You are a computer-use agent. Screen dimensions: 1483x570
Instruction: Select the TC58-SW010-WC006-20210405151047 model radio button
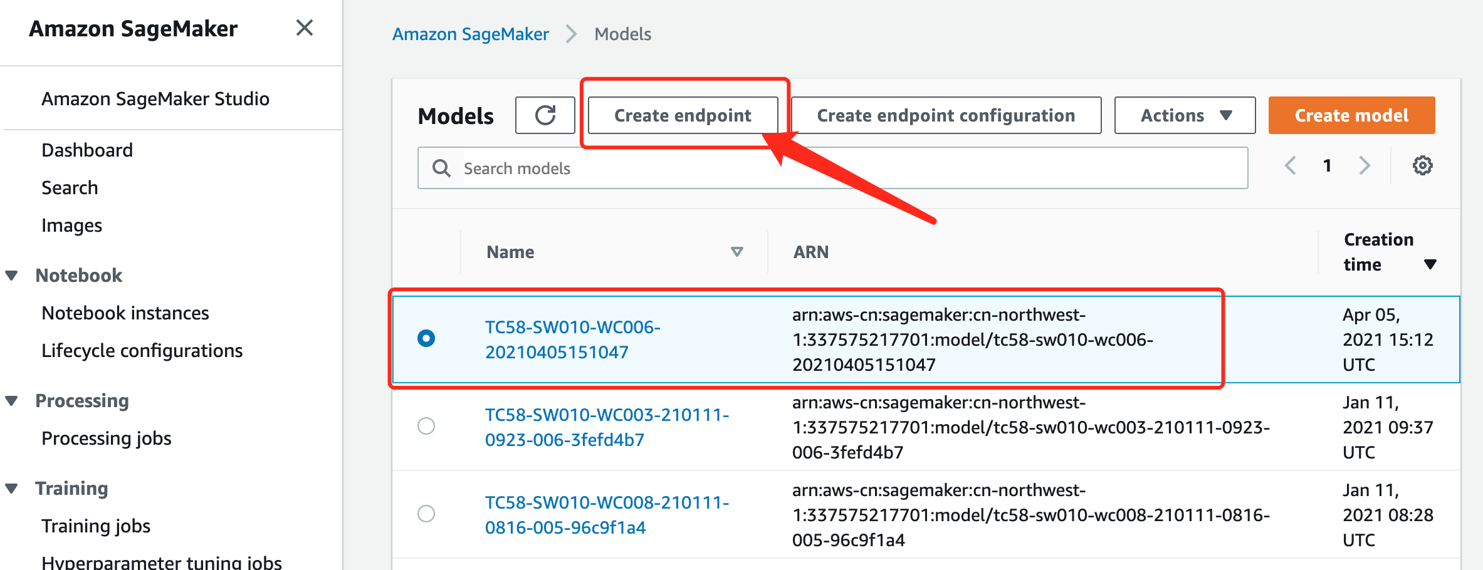coord(426,338)
